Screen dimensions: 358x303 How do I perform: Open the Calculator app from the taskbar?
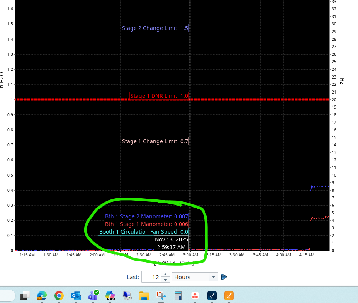coord(178,296)
